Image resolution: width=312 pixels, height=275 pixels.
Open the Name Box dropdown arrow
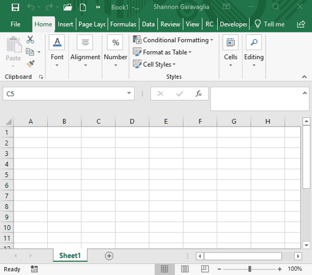tap(129, 93)
